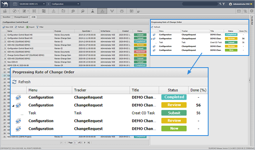Click the header search input field
This screenshot has height=150, width=255.
click(x=200, y=4)
